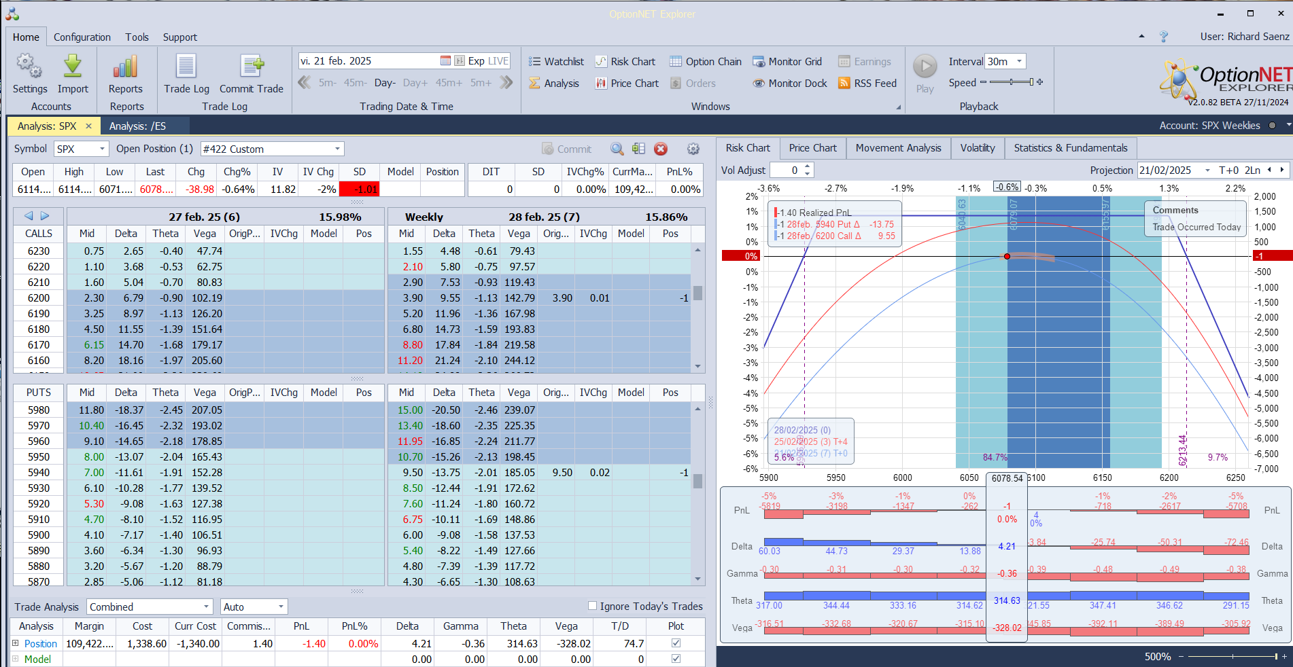This screenshot has width=1293, height=667.
Task: Click the Commit Trade icon
Action: (x=251, y=67)
